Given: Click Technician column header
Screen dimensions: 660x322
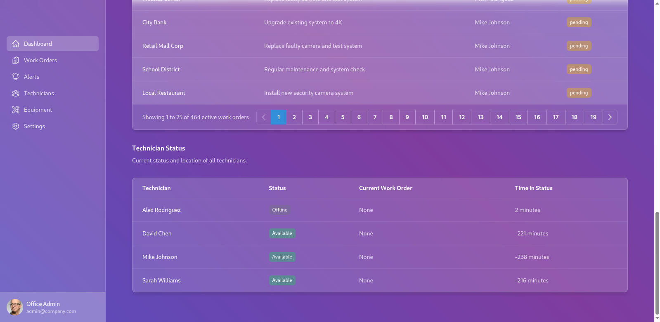Looking at the screenshot, I should (x=156, y=188).
